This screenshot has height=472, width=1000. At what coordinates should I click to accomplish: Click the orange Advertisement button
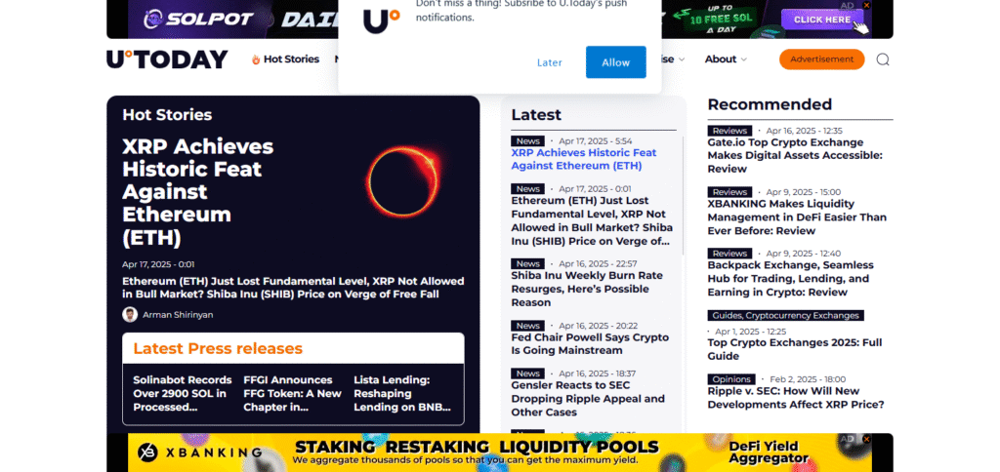[821, 59]
